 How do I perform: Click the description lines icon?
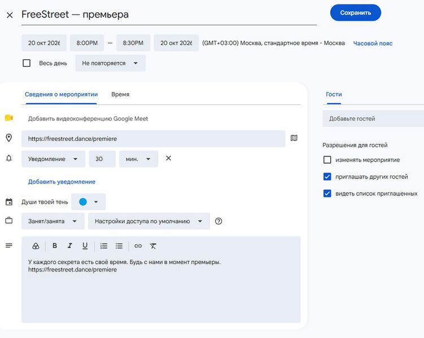click(x=9, y=245)
